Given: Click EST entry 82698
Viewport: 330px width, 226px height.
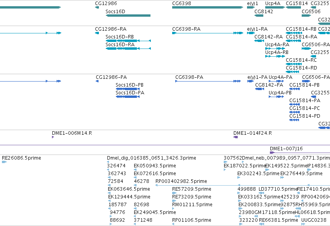Looking at the screenshot, I should point(142,205).
